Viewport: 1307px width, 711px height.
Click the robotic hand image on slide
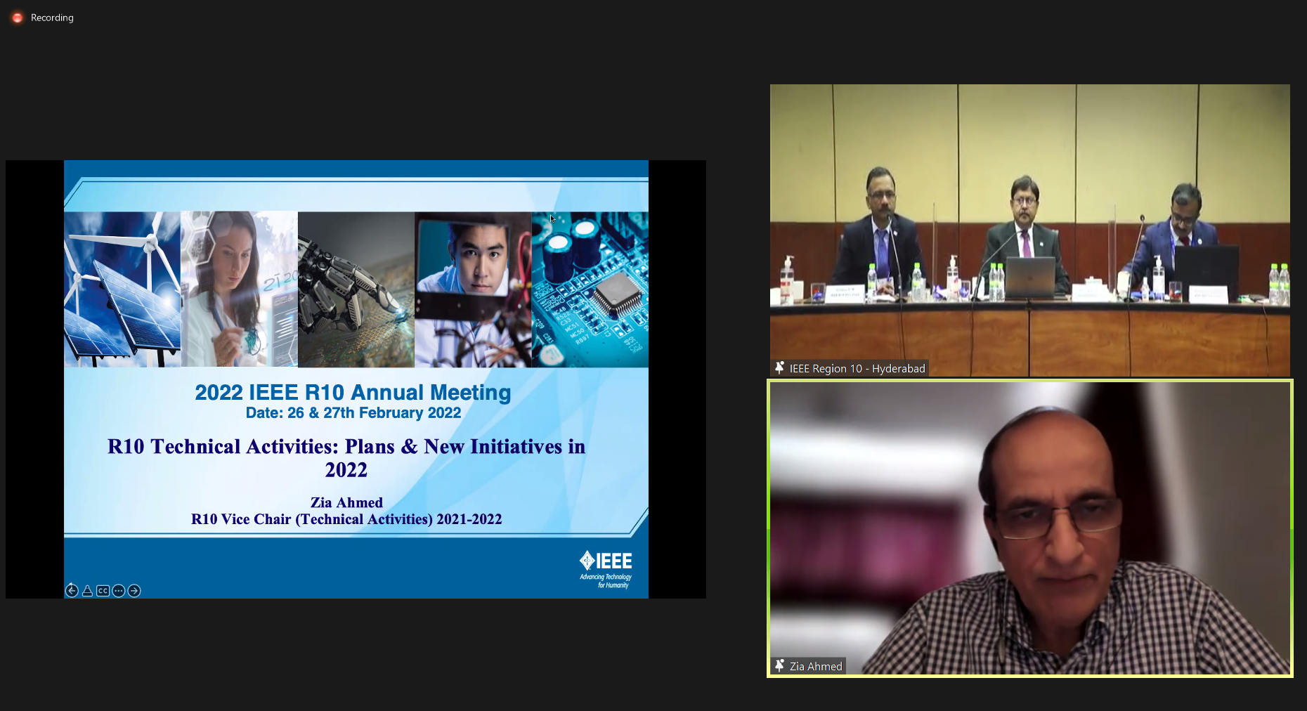point(356,289)
